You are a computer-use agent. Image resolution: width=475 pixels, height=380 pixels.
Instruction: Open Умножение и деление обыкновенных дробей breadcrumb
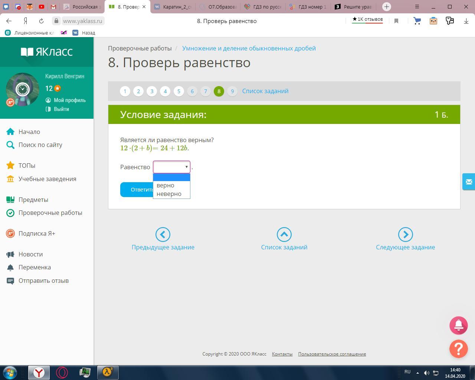[x=249, y=48]
